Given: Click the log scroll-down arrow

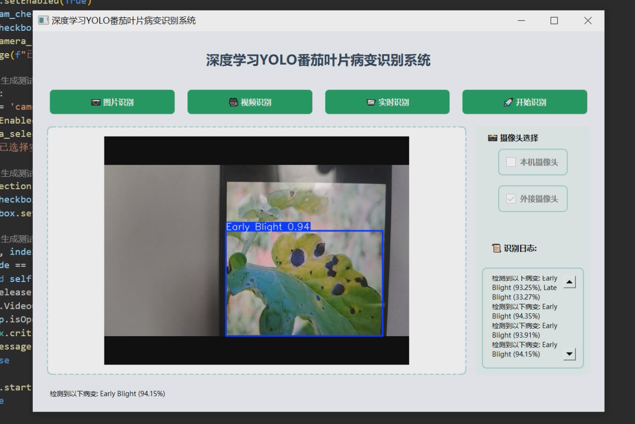Looking at the screenshot, I should tap(570, 354).
